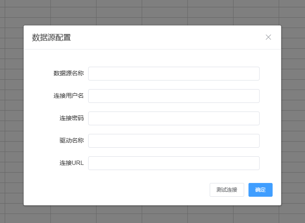Viewport: 305px width, 223px height.
Task: Click the empty footer space left of 测试连接
Action: coord(116,190)
